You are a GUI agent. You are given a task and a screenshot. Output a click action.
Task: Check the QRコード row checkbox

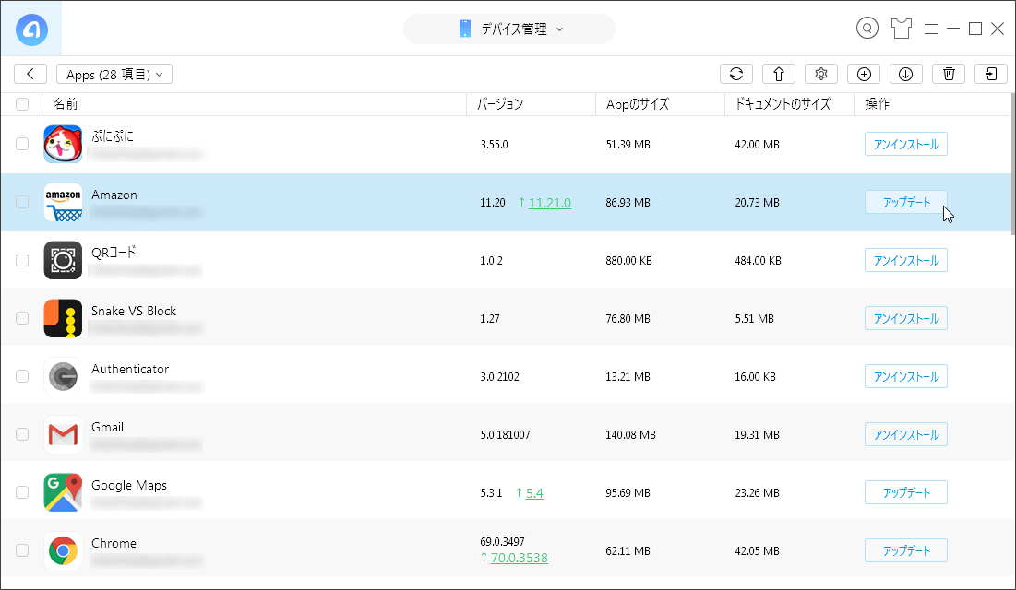click(x=22, y=260)
